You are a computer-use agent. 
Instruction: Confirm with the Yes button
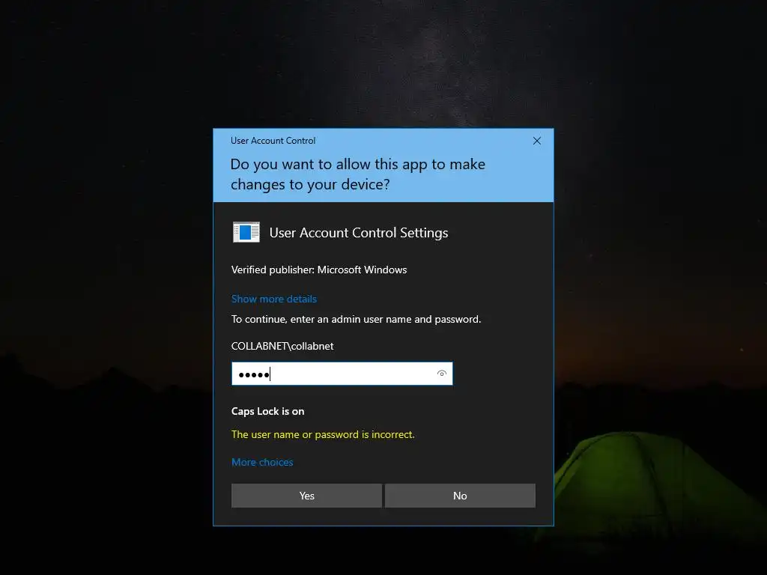[x=306, y=496]
